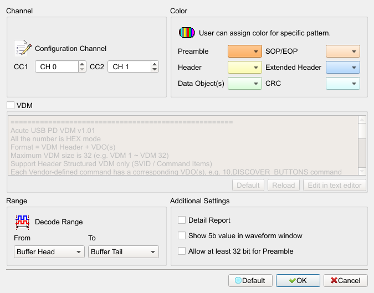Click 'Support Header Structured VDM only' line
Viewport: 374px width, 293px height.
point(111,164)
